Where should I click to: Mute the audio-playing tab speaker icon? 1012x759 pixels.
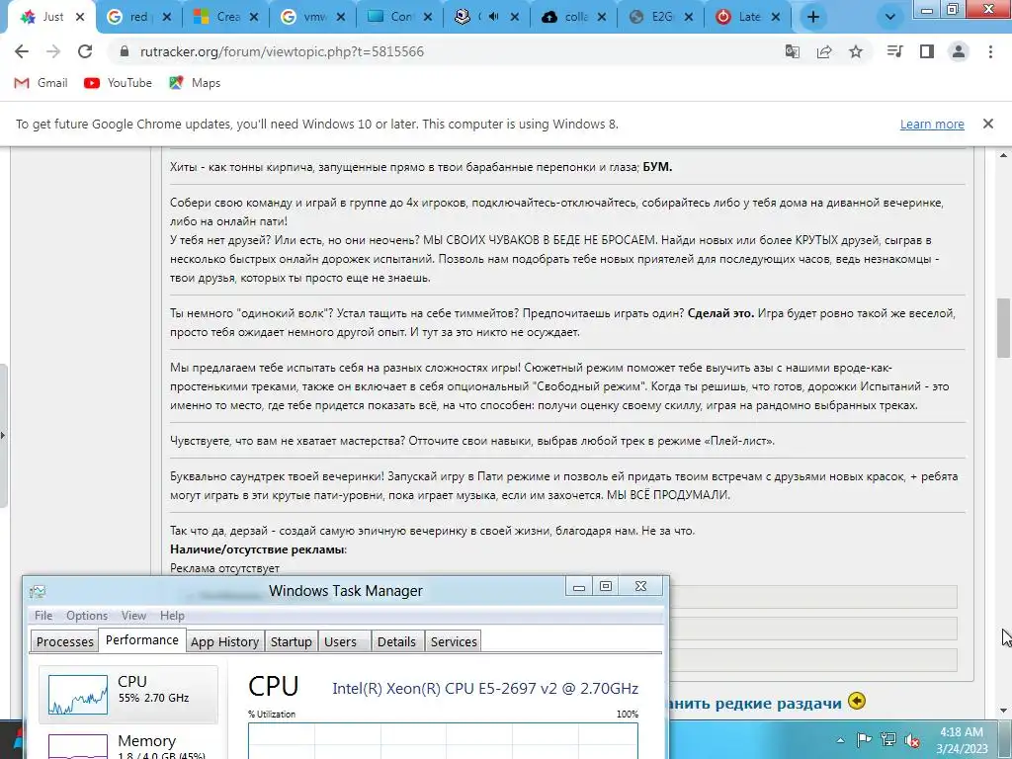click(494, 17)
